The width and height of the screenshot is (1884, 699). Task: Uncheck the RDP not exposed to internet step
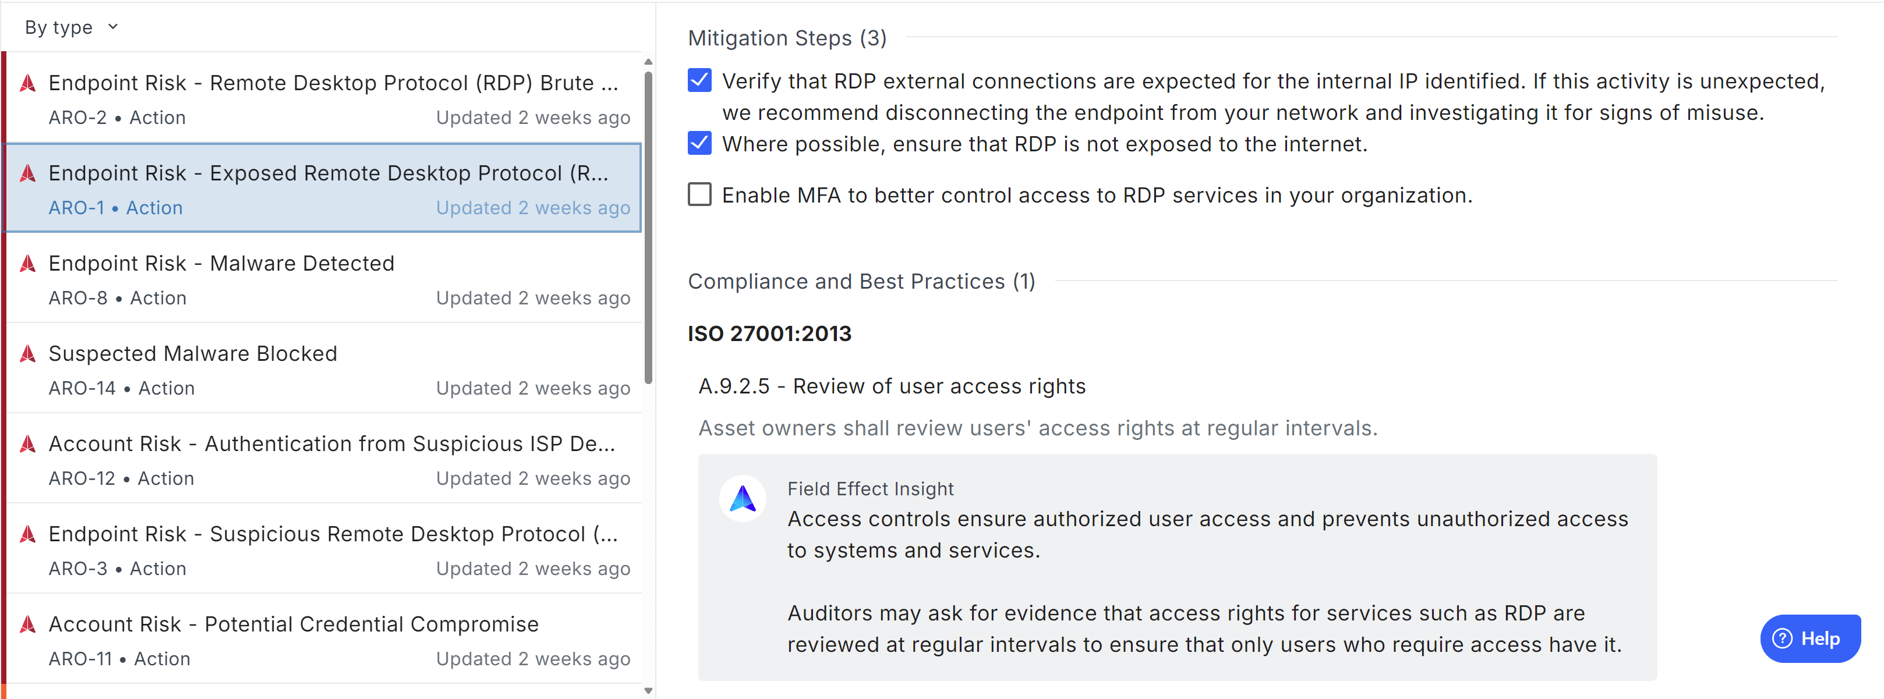[x=699, y=143]
